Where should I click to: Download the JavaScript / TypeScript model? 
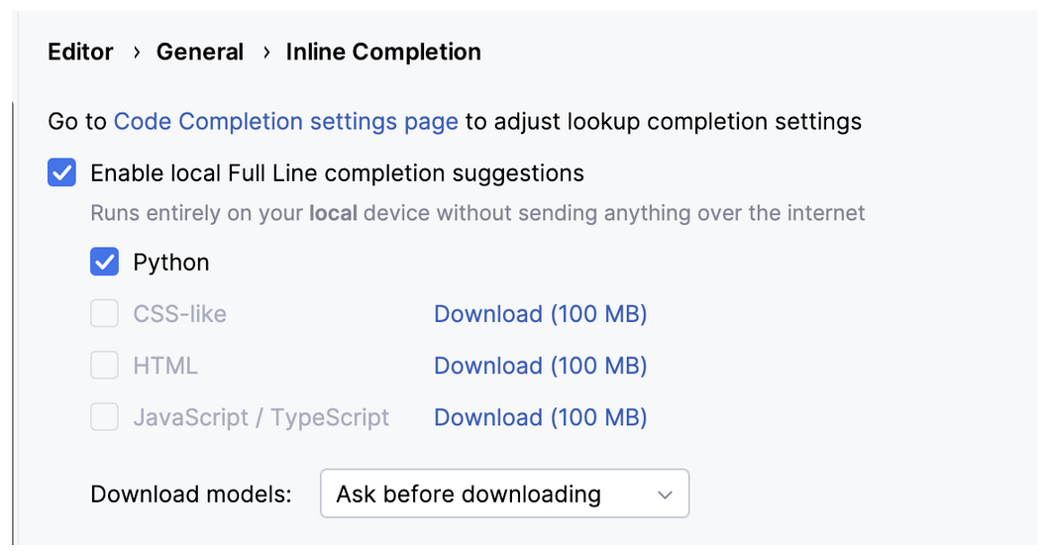pyautogui.click(x=540, y=417)
